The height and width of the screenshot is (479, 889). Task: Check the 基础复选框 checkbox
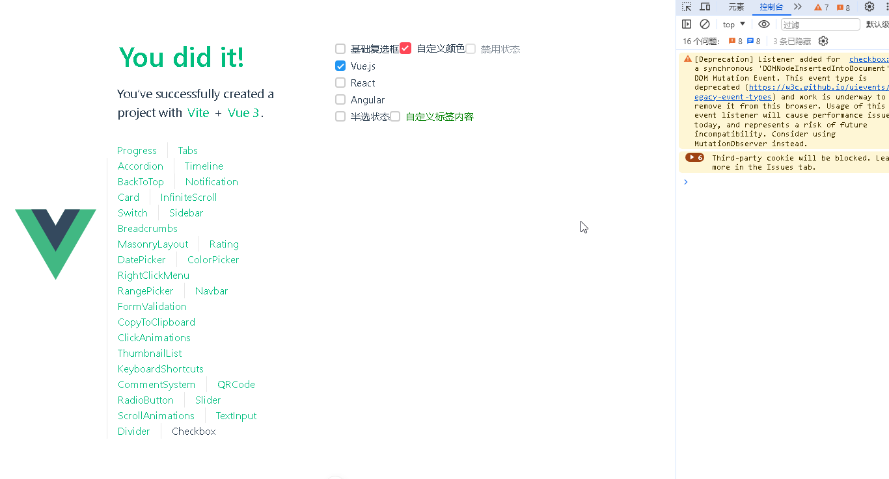tap(340, 49)
